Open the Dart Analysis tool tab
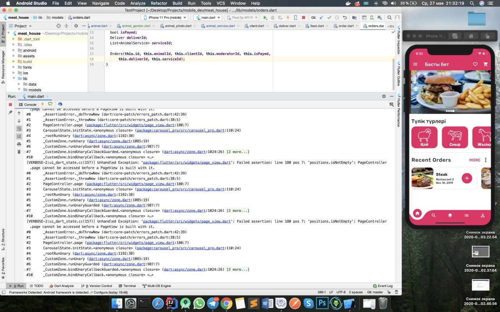 [61, 286]
